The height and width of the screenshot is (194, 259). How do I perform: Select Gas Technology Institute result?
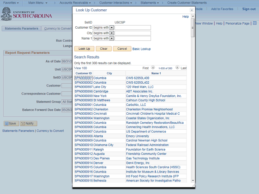click(143, 158)
